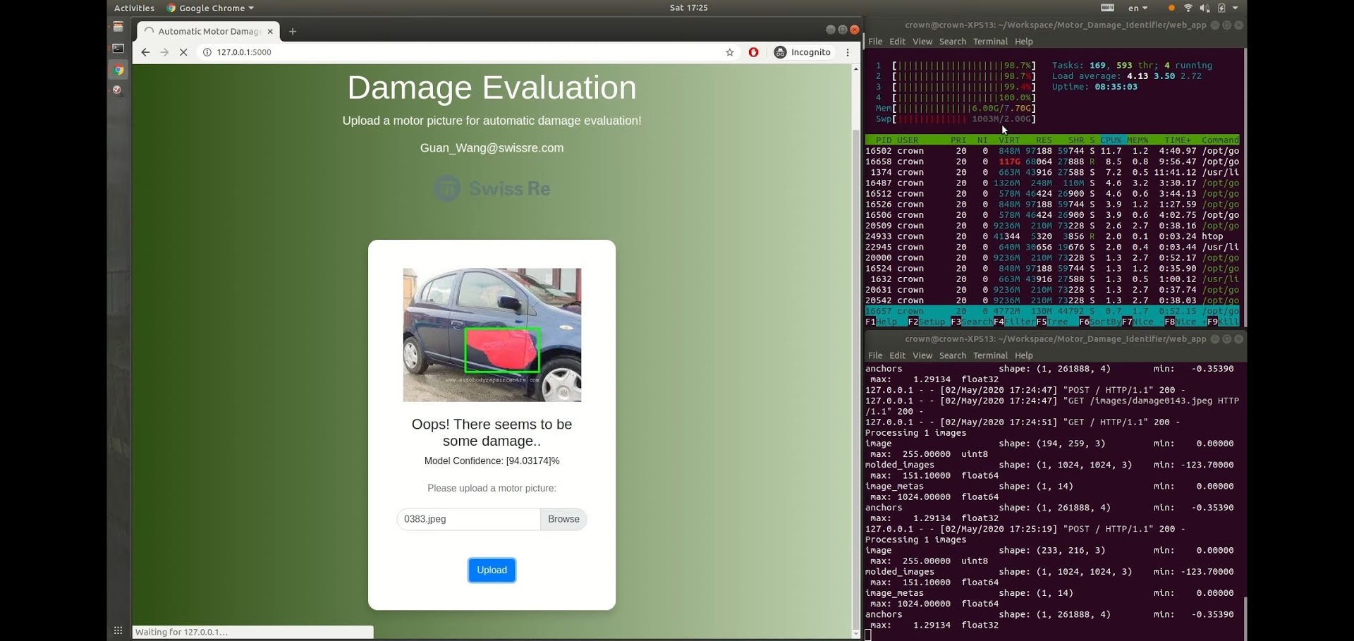Open Help menu in the upper terminal
The image size is (1354, 641).
pos(1023,42)
